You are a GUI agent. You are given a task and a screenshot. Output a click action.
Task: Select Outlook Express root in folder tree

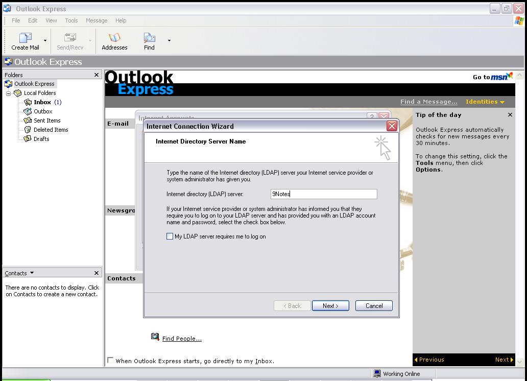[x=34, y=84]
